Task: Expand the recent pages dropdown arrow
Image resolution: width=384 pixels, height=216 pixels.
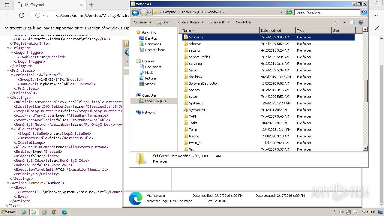Action: 149,12
